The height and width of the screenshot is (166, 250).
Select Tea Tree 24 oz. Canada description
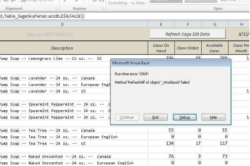click(x=74, y=130)
